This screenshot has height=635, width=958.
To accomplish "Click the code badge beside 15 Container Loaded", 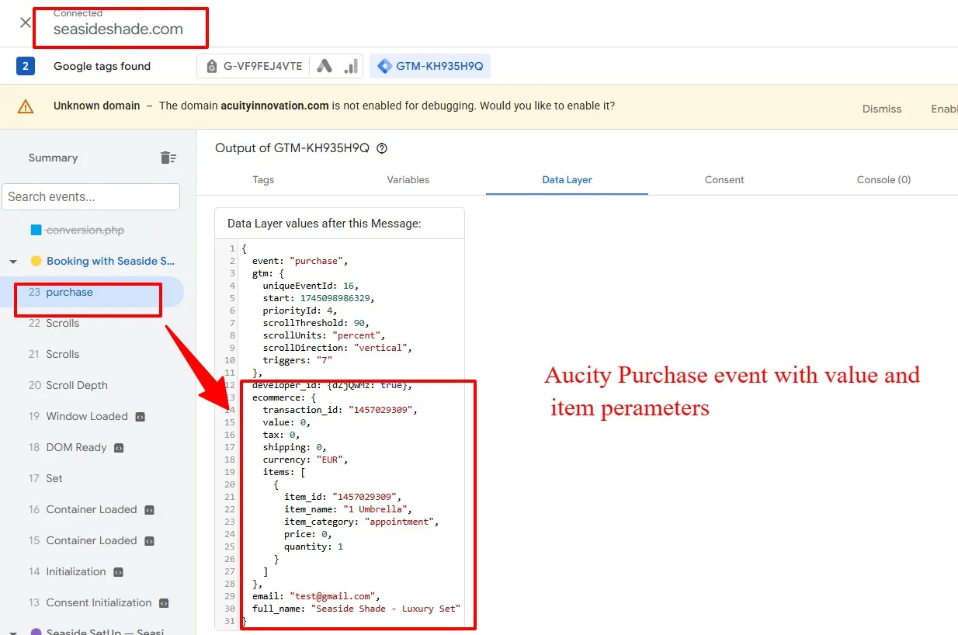I will (149, 541).
